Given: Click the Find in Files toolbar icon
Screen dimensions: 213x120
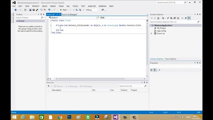Looking at the screenshot, I should point(103,10).
